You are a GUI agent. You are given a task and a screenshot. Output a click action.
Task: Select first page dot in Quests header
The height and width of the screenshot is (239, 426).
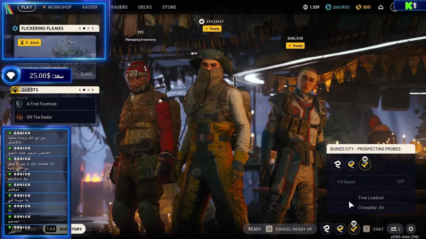(x=84, y=90)
